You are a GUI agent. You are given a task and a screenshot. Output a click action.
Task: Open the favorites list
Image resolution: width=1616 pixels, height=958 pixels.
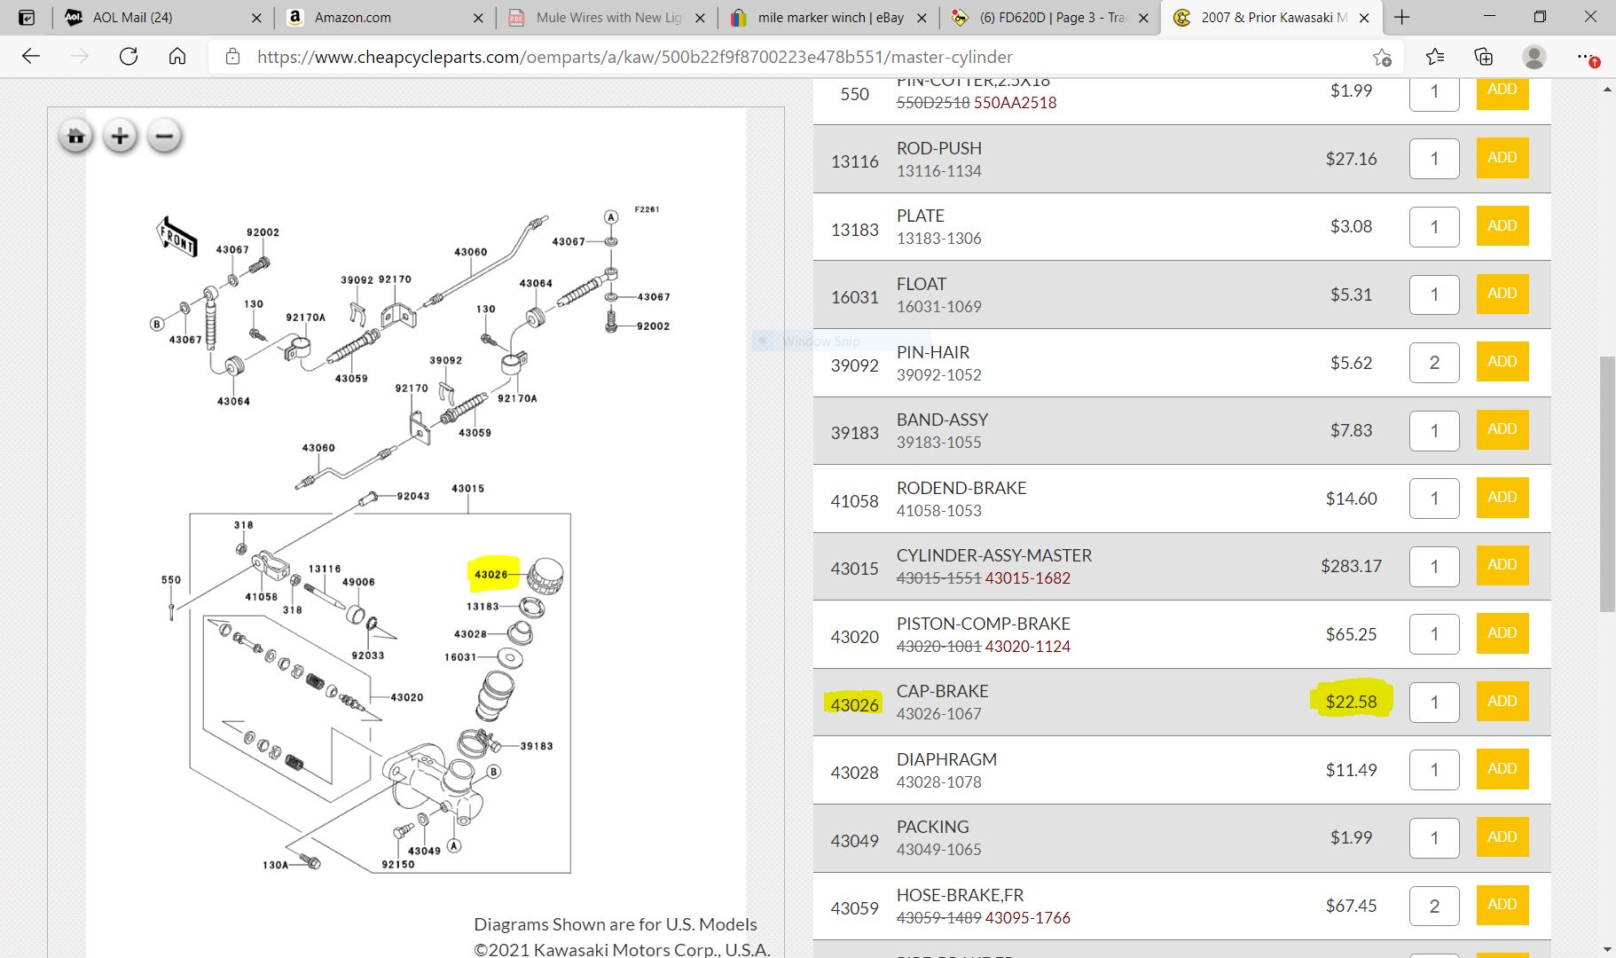click(x=1435, y=57)
